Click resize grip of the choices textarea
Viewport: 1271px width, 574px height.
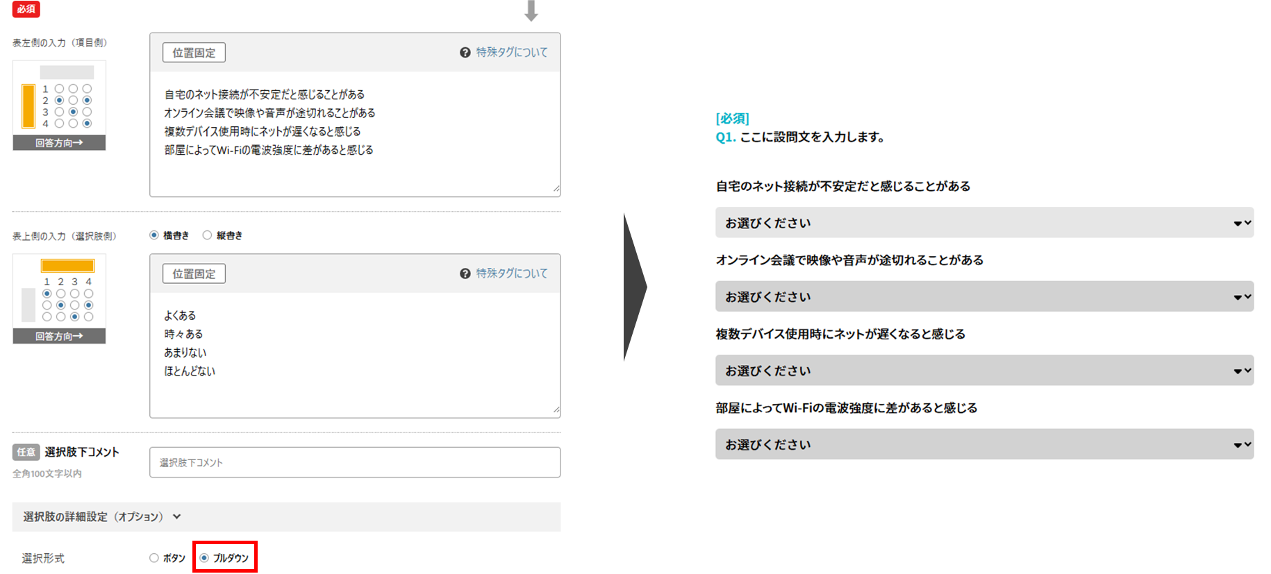[556, 410]
